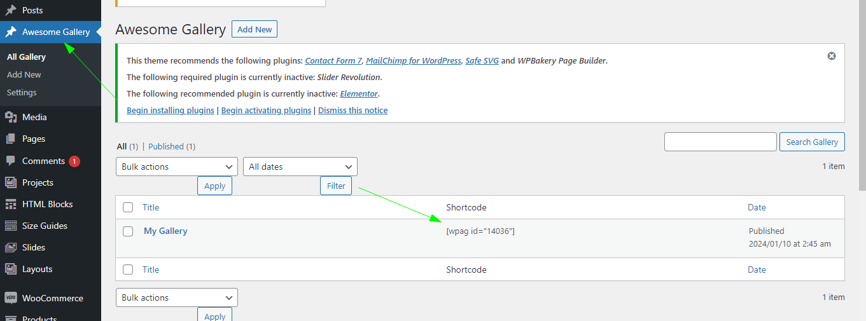The width and height of the screenshot is (866, 321).
Task: Open the top Bulk actions dropdown
Action: 176,167
